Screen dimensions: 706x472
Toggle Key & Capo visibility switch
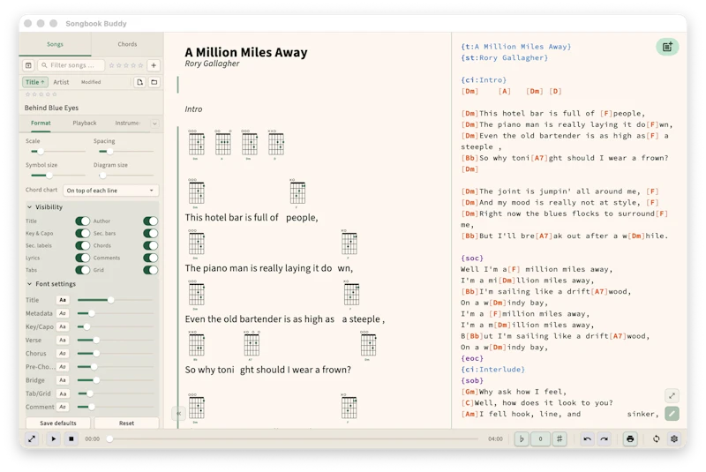[x=82, y=233]
